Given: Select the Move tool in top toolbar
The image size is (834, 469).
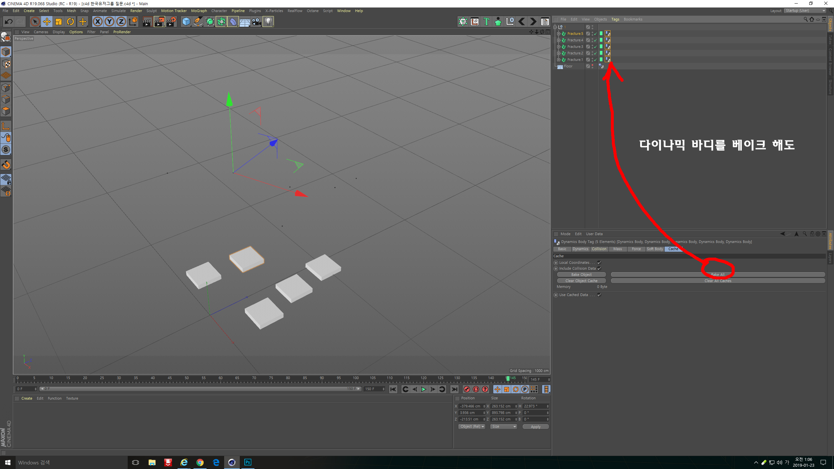Looking at the screenshot, I should (x=47, y=22).
